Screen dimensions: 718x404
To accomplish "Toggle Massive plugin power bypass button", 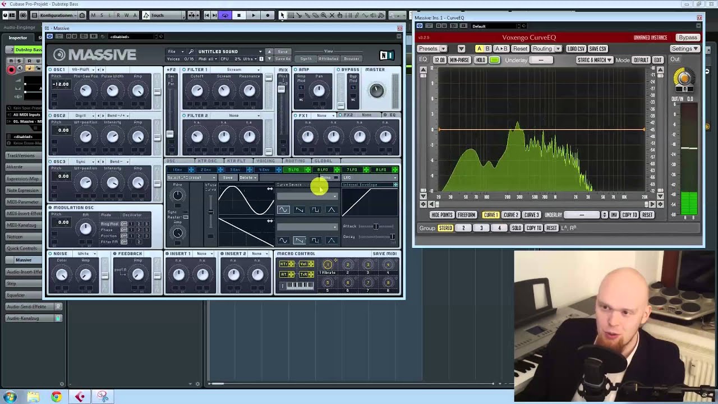I will pos(49,36).
